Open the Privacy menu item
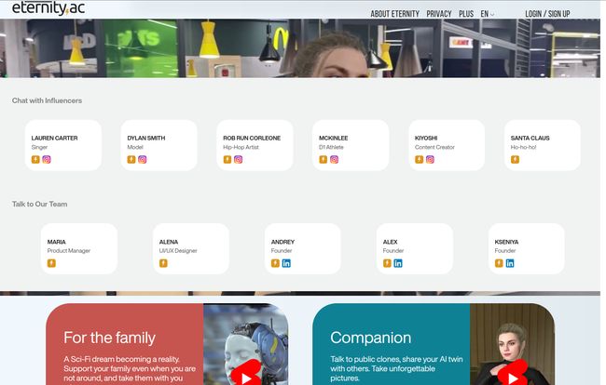 point(439,14)
